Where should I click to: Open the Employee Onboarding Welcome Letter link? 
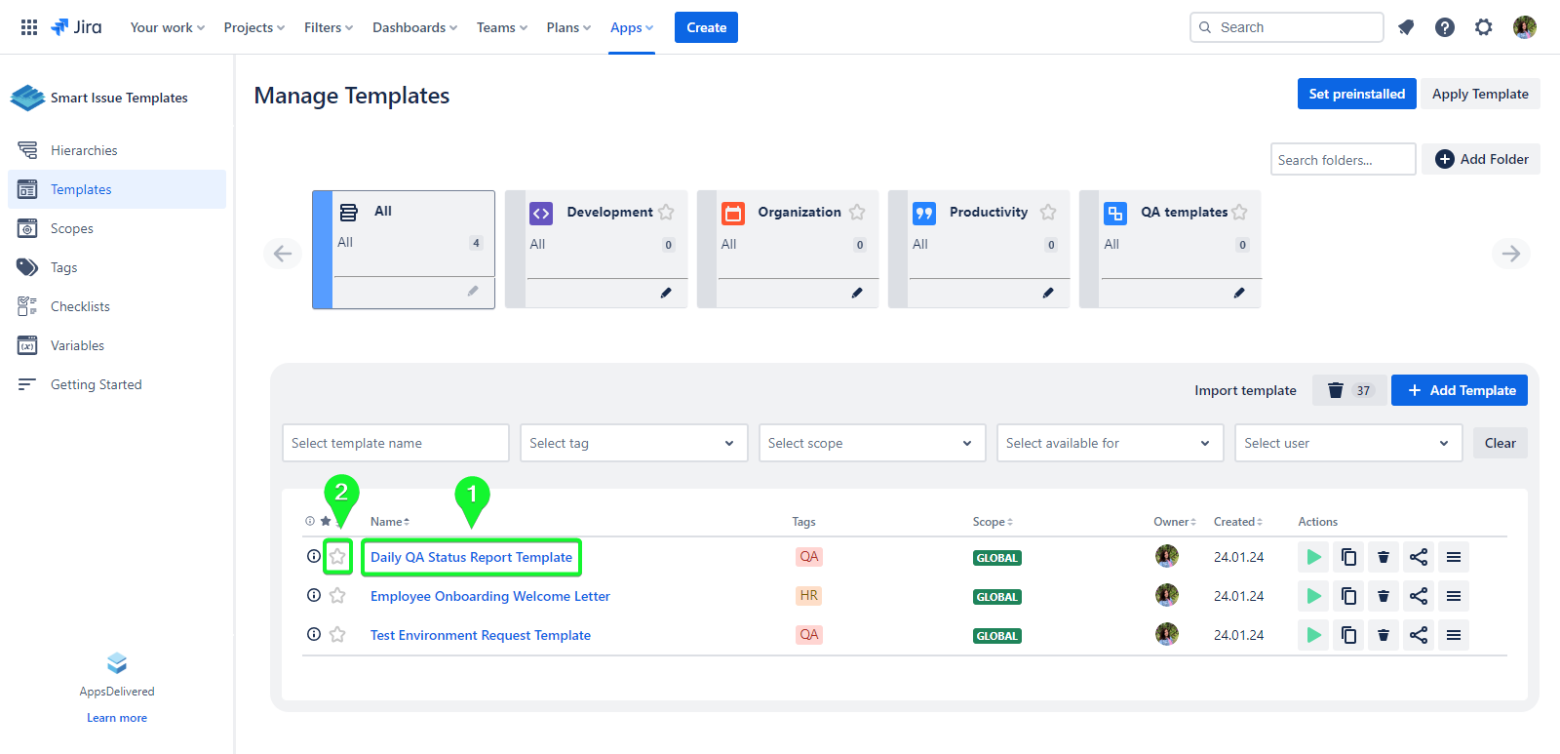coord(489,596)
